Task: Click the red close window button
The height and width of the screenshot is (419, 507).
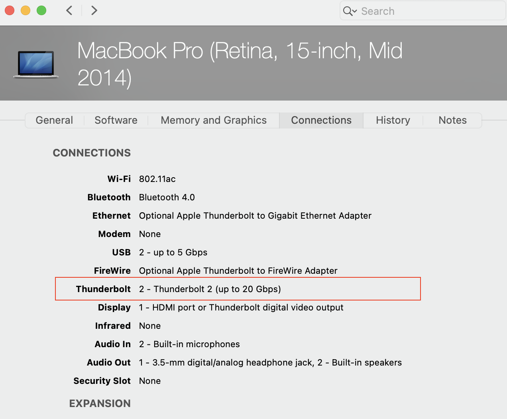Action: click(10, 10)
